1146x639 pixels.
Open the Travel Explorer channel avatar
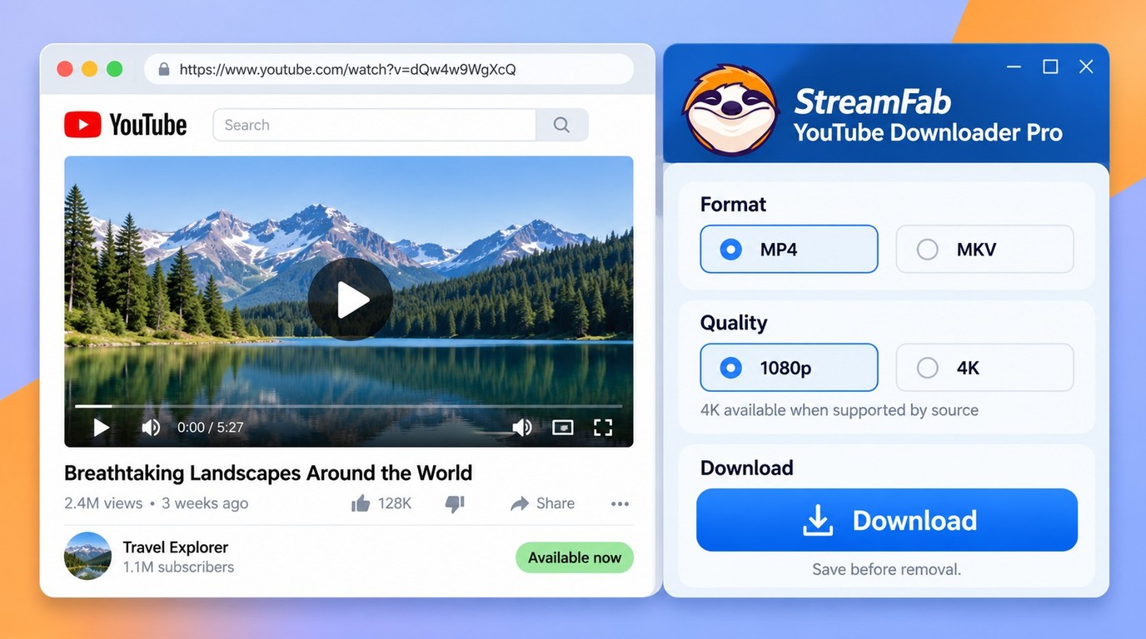[87, 556]
